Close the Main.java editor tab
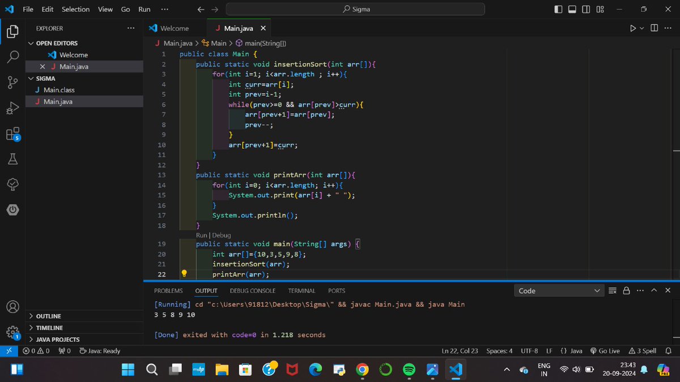Screen dimensions: 680x382 coord(262,28)
